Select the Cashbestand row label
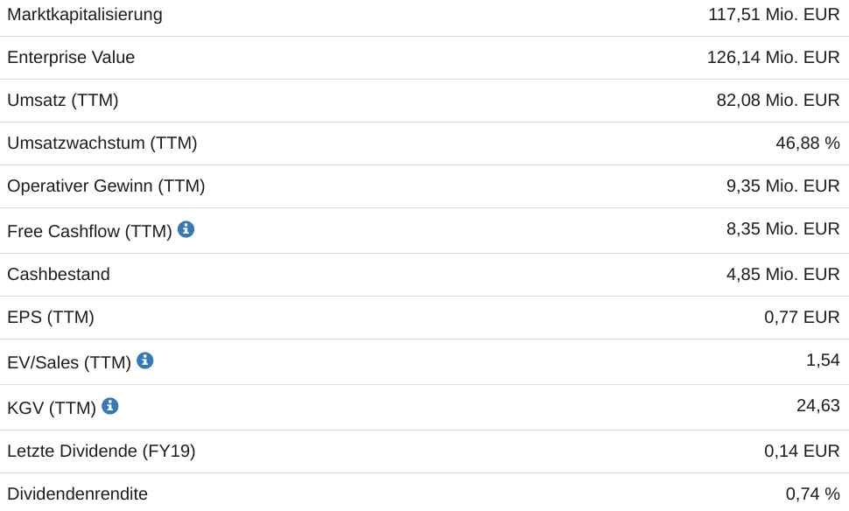The width and height of the screenshot is (849, 511). point(59,275)
